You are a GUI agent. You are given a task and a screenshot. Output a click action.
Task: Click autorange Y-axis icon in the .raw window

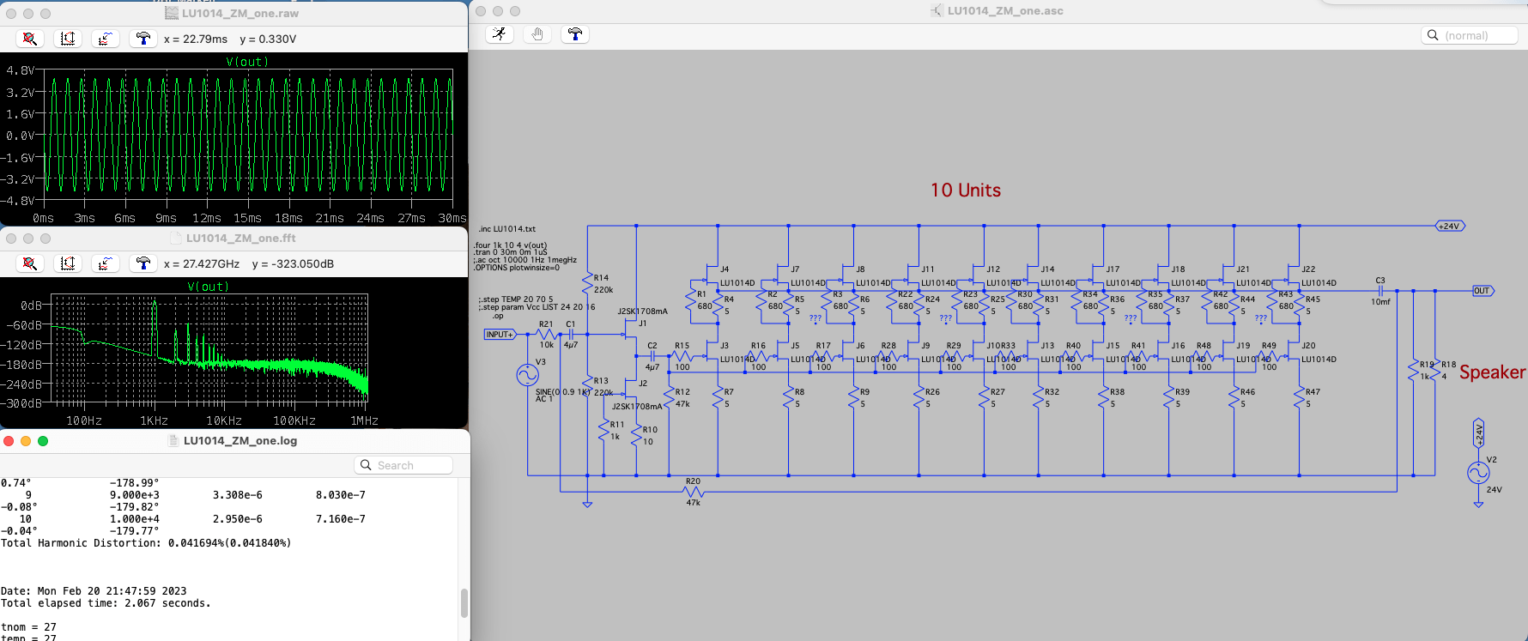click(68, 39)
